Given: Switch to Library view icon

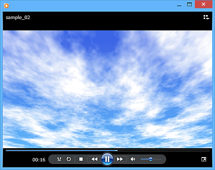Looking at the screenshot, I should (206, 17).
